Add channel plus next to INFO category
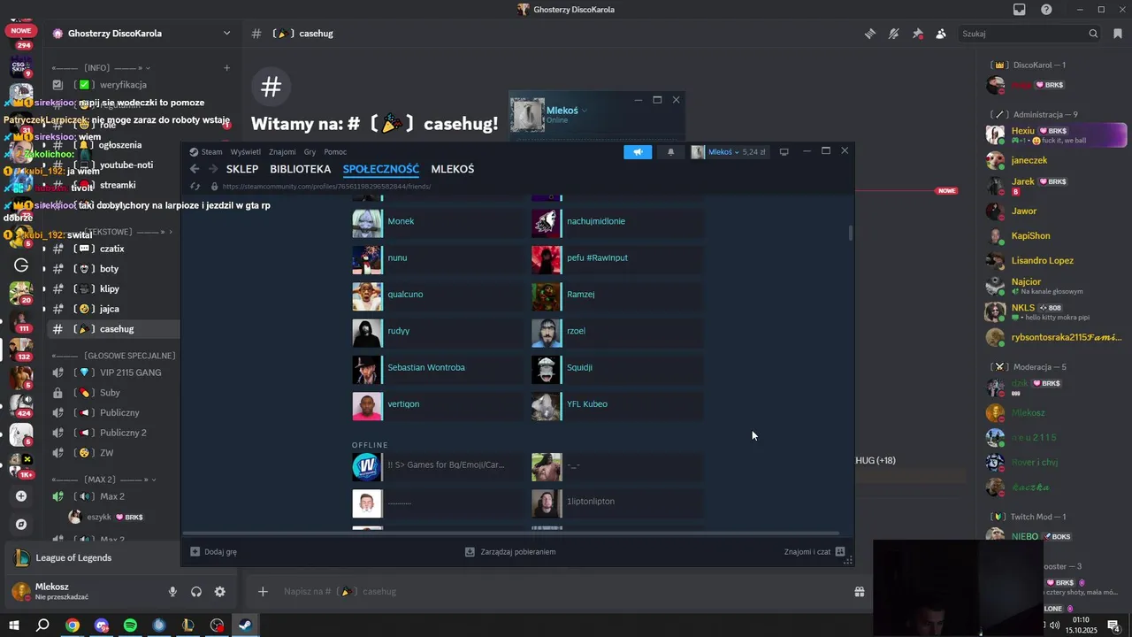The height and width of the screenshot is (637, 1132). point(226,68)
